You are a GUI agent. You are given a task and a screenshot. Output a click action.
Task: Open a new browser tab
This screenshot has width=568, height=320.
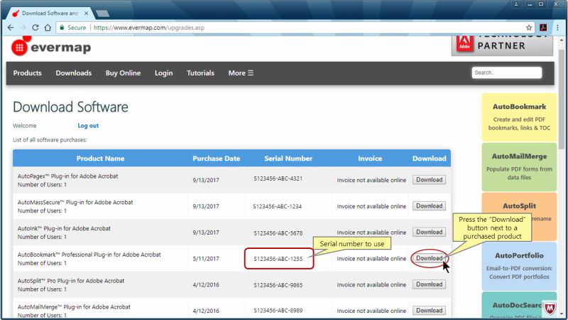click(x=102, y=14)
